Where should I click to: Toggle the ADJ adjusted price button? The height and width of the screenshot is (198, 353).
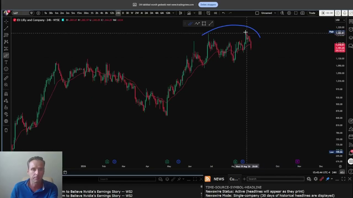pyautogui.click(x=342, y=172)
